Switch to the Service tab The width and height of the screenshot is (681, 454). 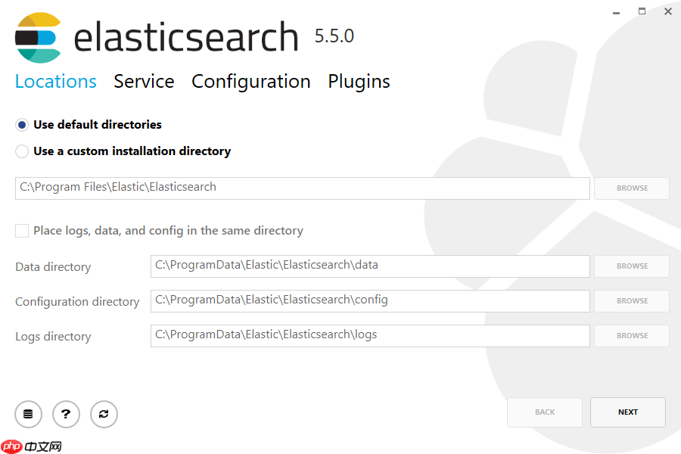coord(144,82)
